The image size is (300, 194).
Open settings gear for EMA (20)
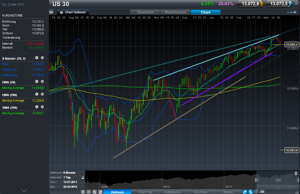42,81
